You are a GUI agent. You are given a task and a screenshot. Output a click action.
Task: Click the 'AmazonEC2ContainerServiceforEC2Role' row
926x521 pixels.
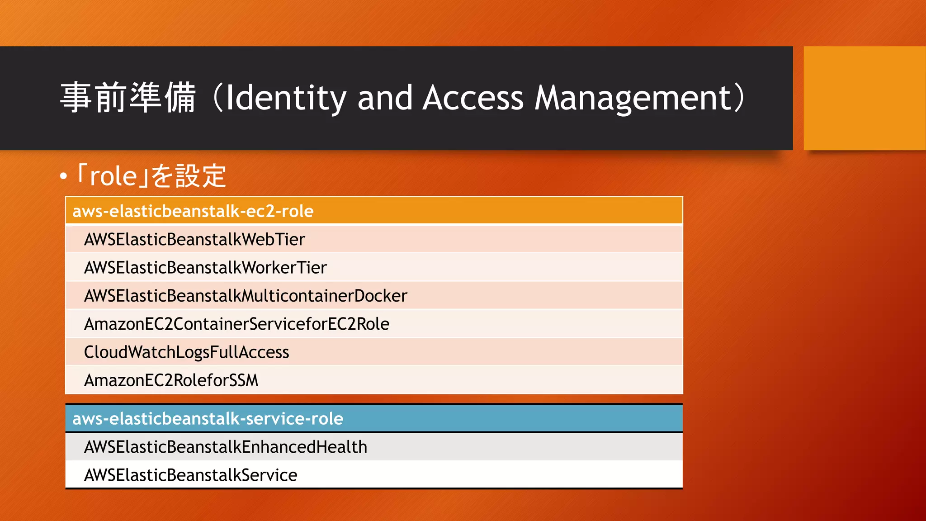374,324
